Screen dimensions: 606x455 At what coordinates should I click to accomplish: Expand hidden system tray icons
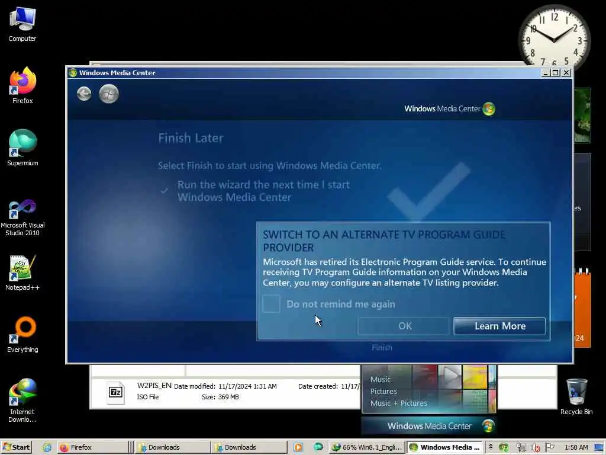pos(491,447)
